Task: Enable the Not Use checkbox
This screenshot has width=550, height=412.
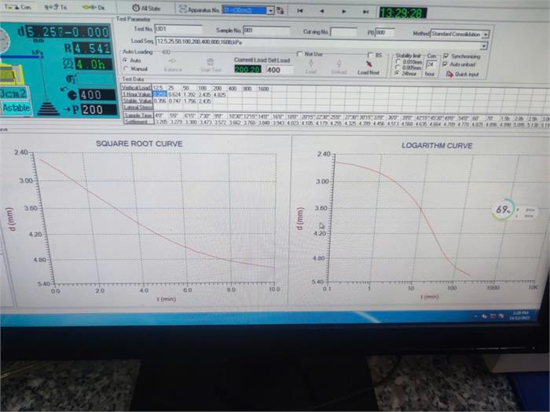Action: coord(300,54)
